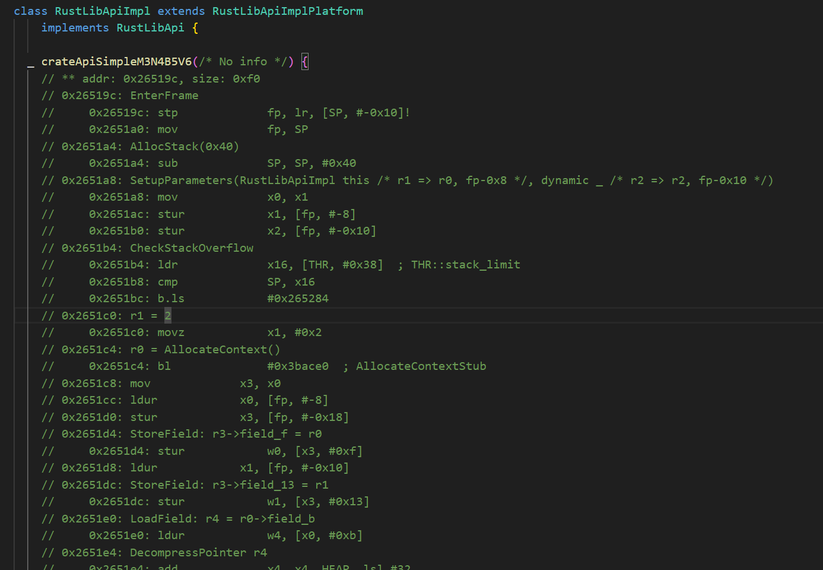Click the LoadField r0->field_b comment line
This screenshot has width=823, height=570.
222,519
